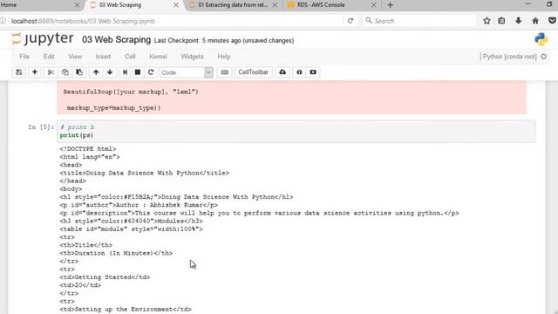Open the Insert menu

(x=103, y=57)
